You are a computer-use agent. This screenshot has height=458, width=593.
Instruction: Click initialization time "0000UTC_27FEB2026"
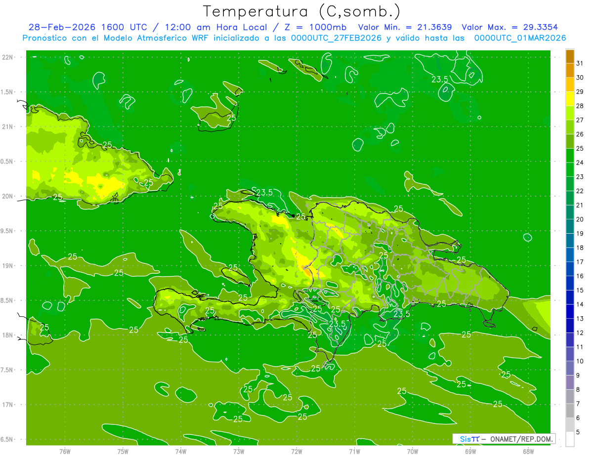coord(336,38)
